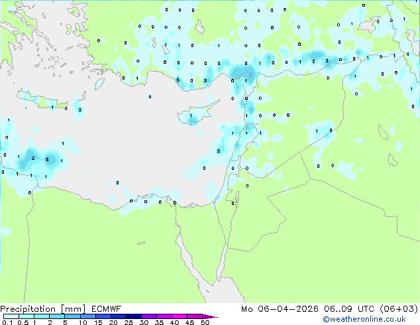Screen dimensions: 420x325
Task: Click the '50' legend scale label
Action: (x=205, y=322)
